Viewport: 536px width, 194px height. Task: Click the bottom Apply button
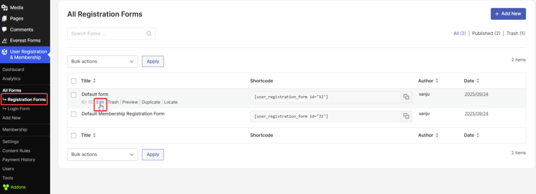pos(153,154)
